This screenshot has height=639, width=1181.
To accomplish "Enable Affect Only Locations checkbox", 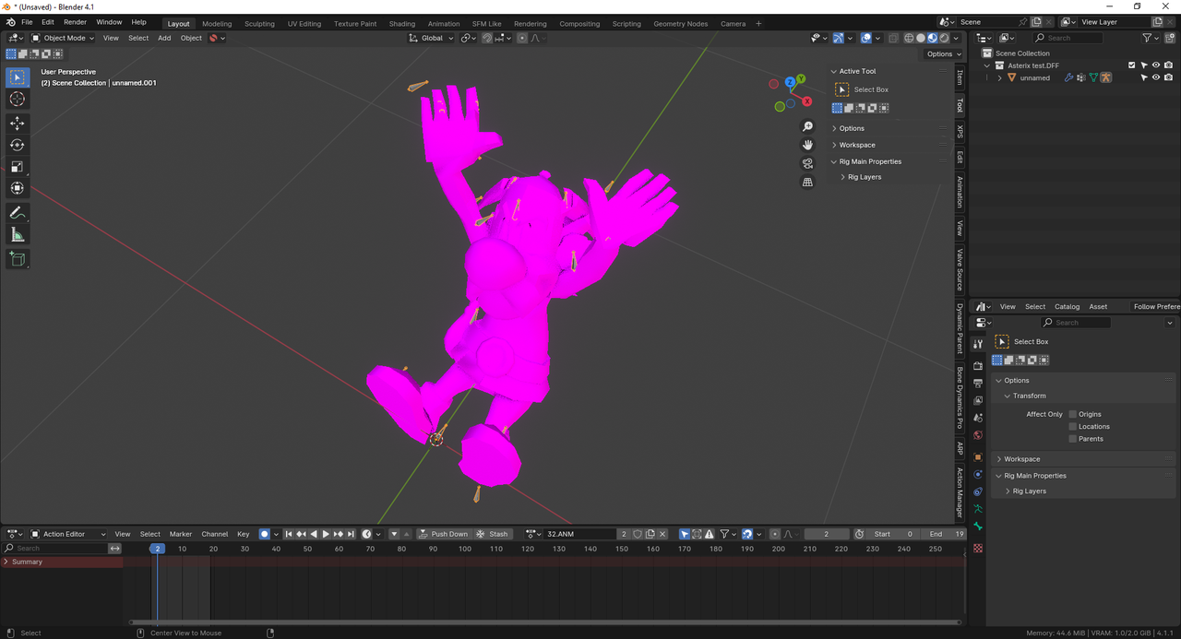I will point(1072,426).
